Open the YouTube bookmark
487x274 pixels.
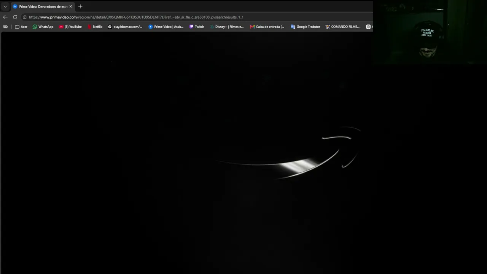[70, 27]
